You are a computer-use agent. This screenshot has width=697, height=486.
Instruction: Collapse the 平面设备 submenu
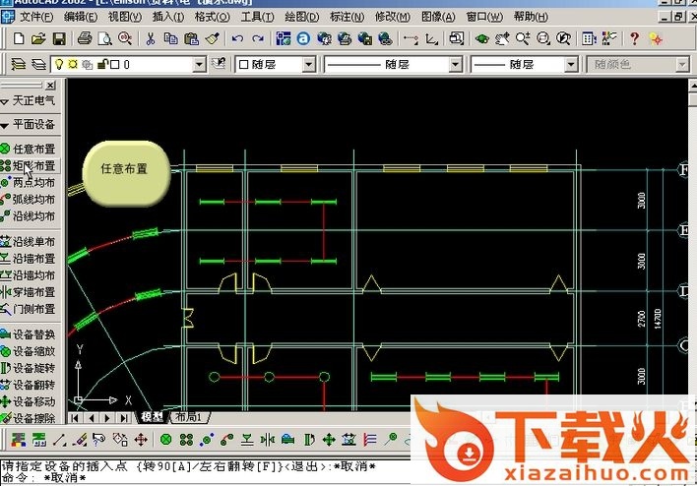[x=29, y=124]
